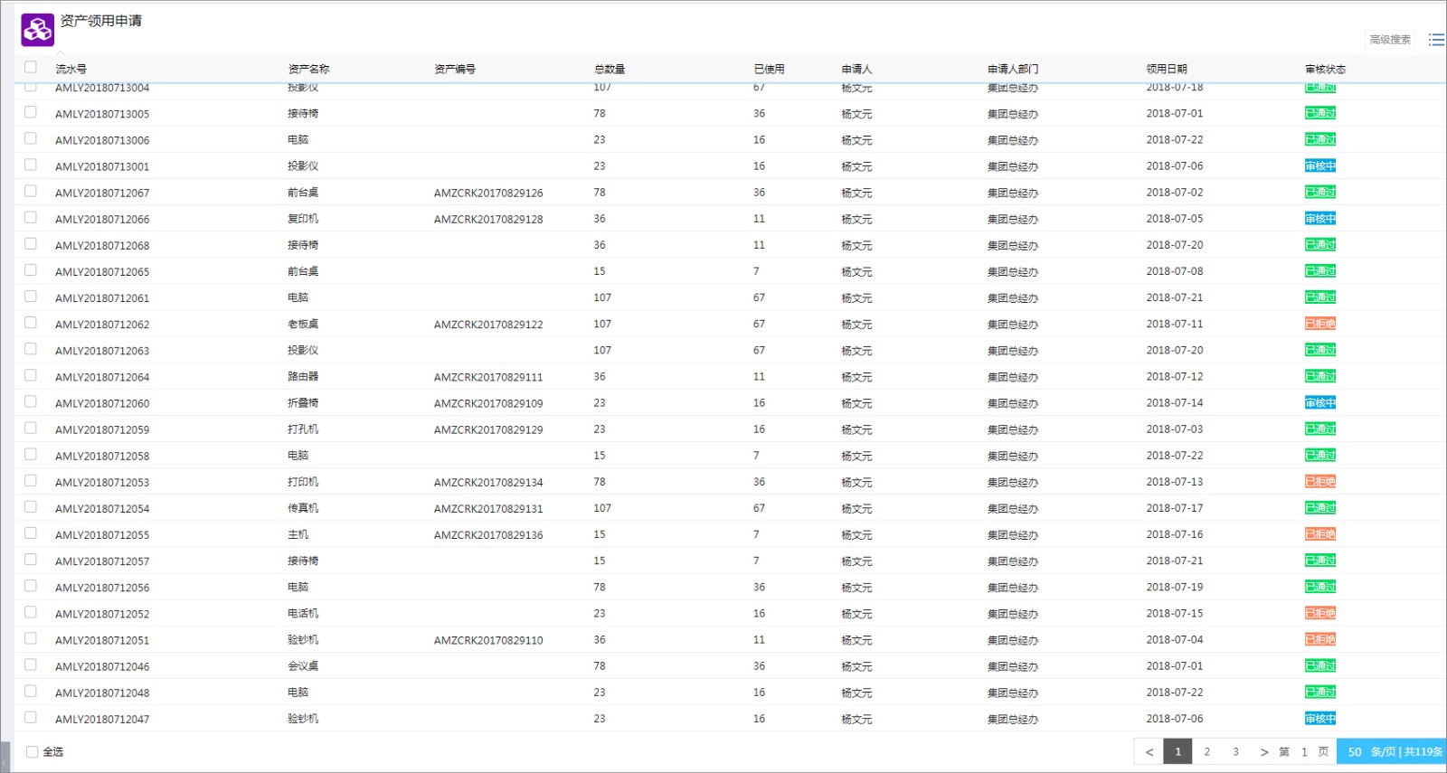This screenshot has width=1447, height=773.
Task: Sort by 申请人 column header
Action: [x=856, y=69]
